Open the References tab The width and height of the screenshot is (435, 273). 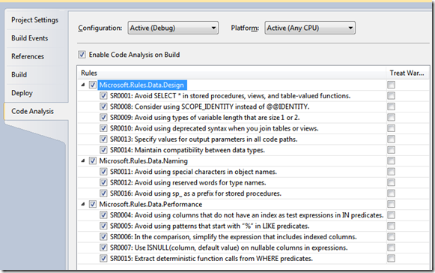point(28,56)
